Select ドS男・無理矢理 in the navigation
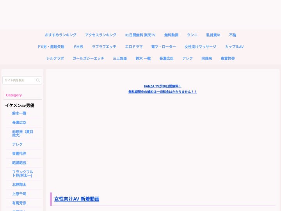This screenshot has width=281, height=211. (x=51, y=46)
